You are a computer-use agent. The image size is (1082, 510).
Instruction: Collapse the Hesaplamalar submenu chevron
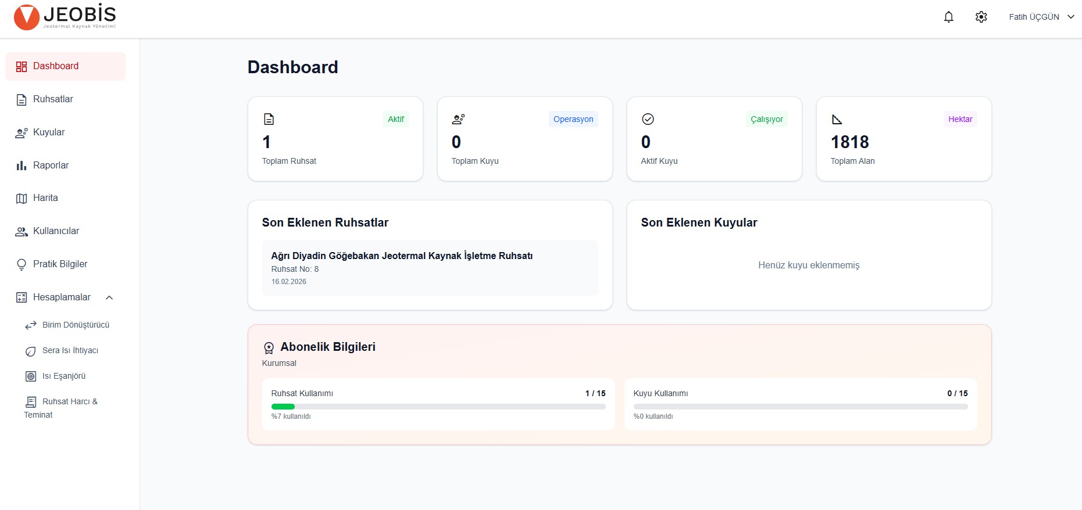[109, 297]
